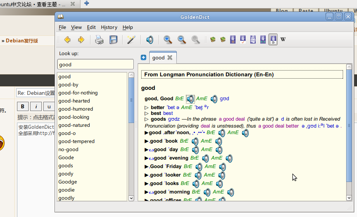Click the word list scrollbar down arrow

(131, 198)
